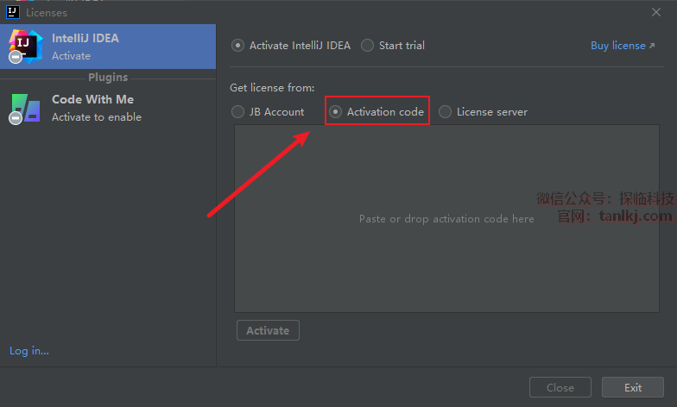Choose the Start trial radio option
Viewport: 677px width, 407px height.
(x=368, y=46)
